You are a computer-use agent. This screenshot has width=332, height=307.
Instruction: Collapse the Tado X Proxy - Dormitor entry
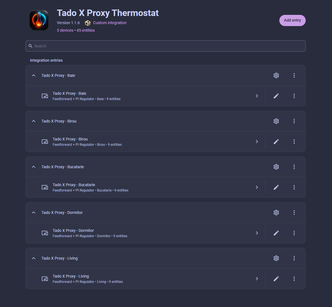(x=33, y=213)
